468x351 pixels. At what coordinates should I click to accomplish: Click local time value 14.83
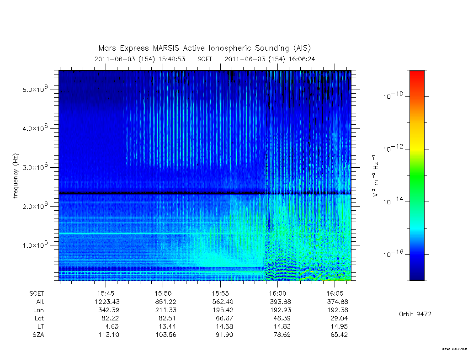tap(282, 326)
